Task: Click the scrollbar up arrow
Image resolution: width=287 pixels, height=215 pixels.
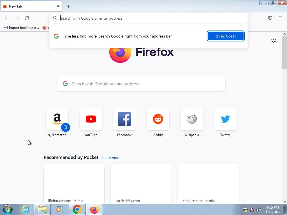Action: click(x=284, y=34)
